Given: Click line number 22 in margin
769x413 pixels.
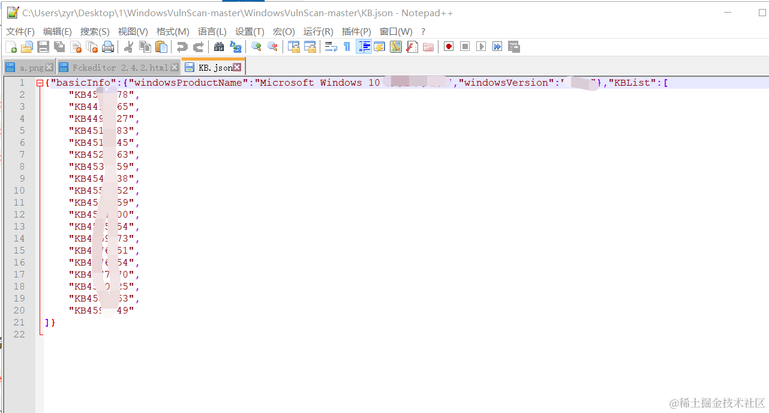Looking at the screenshot, I should pyautogui.click(x=19, y=334).
